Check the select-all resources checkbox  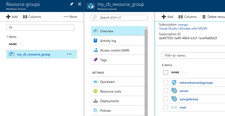[166, 73]
